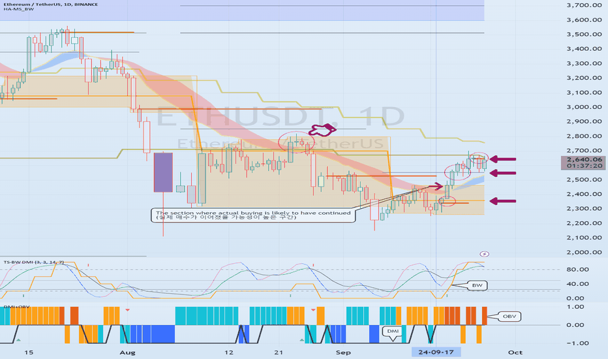608x359 pixels.
Task: Click the 3,000.00 price axis label
Action: pyautogui.click(x=584, y=107)
